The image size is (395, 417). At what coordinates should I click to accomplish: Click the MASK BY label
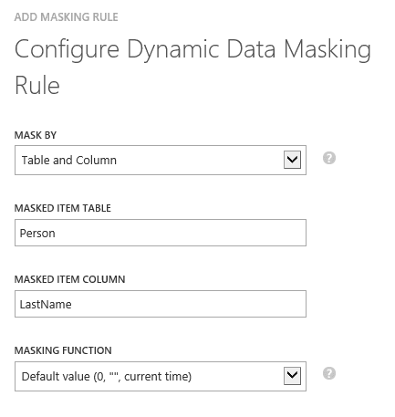point(36,135)
